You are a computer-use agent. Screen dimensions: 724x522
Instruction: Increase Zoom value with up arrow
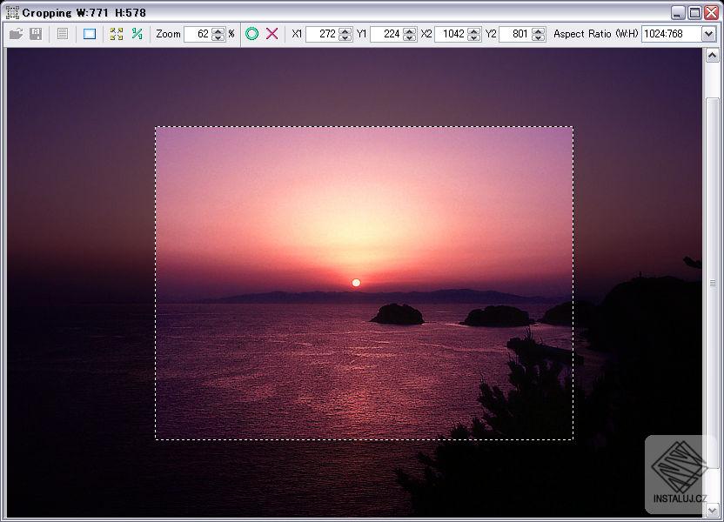[218, 30]
